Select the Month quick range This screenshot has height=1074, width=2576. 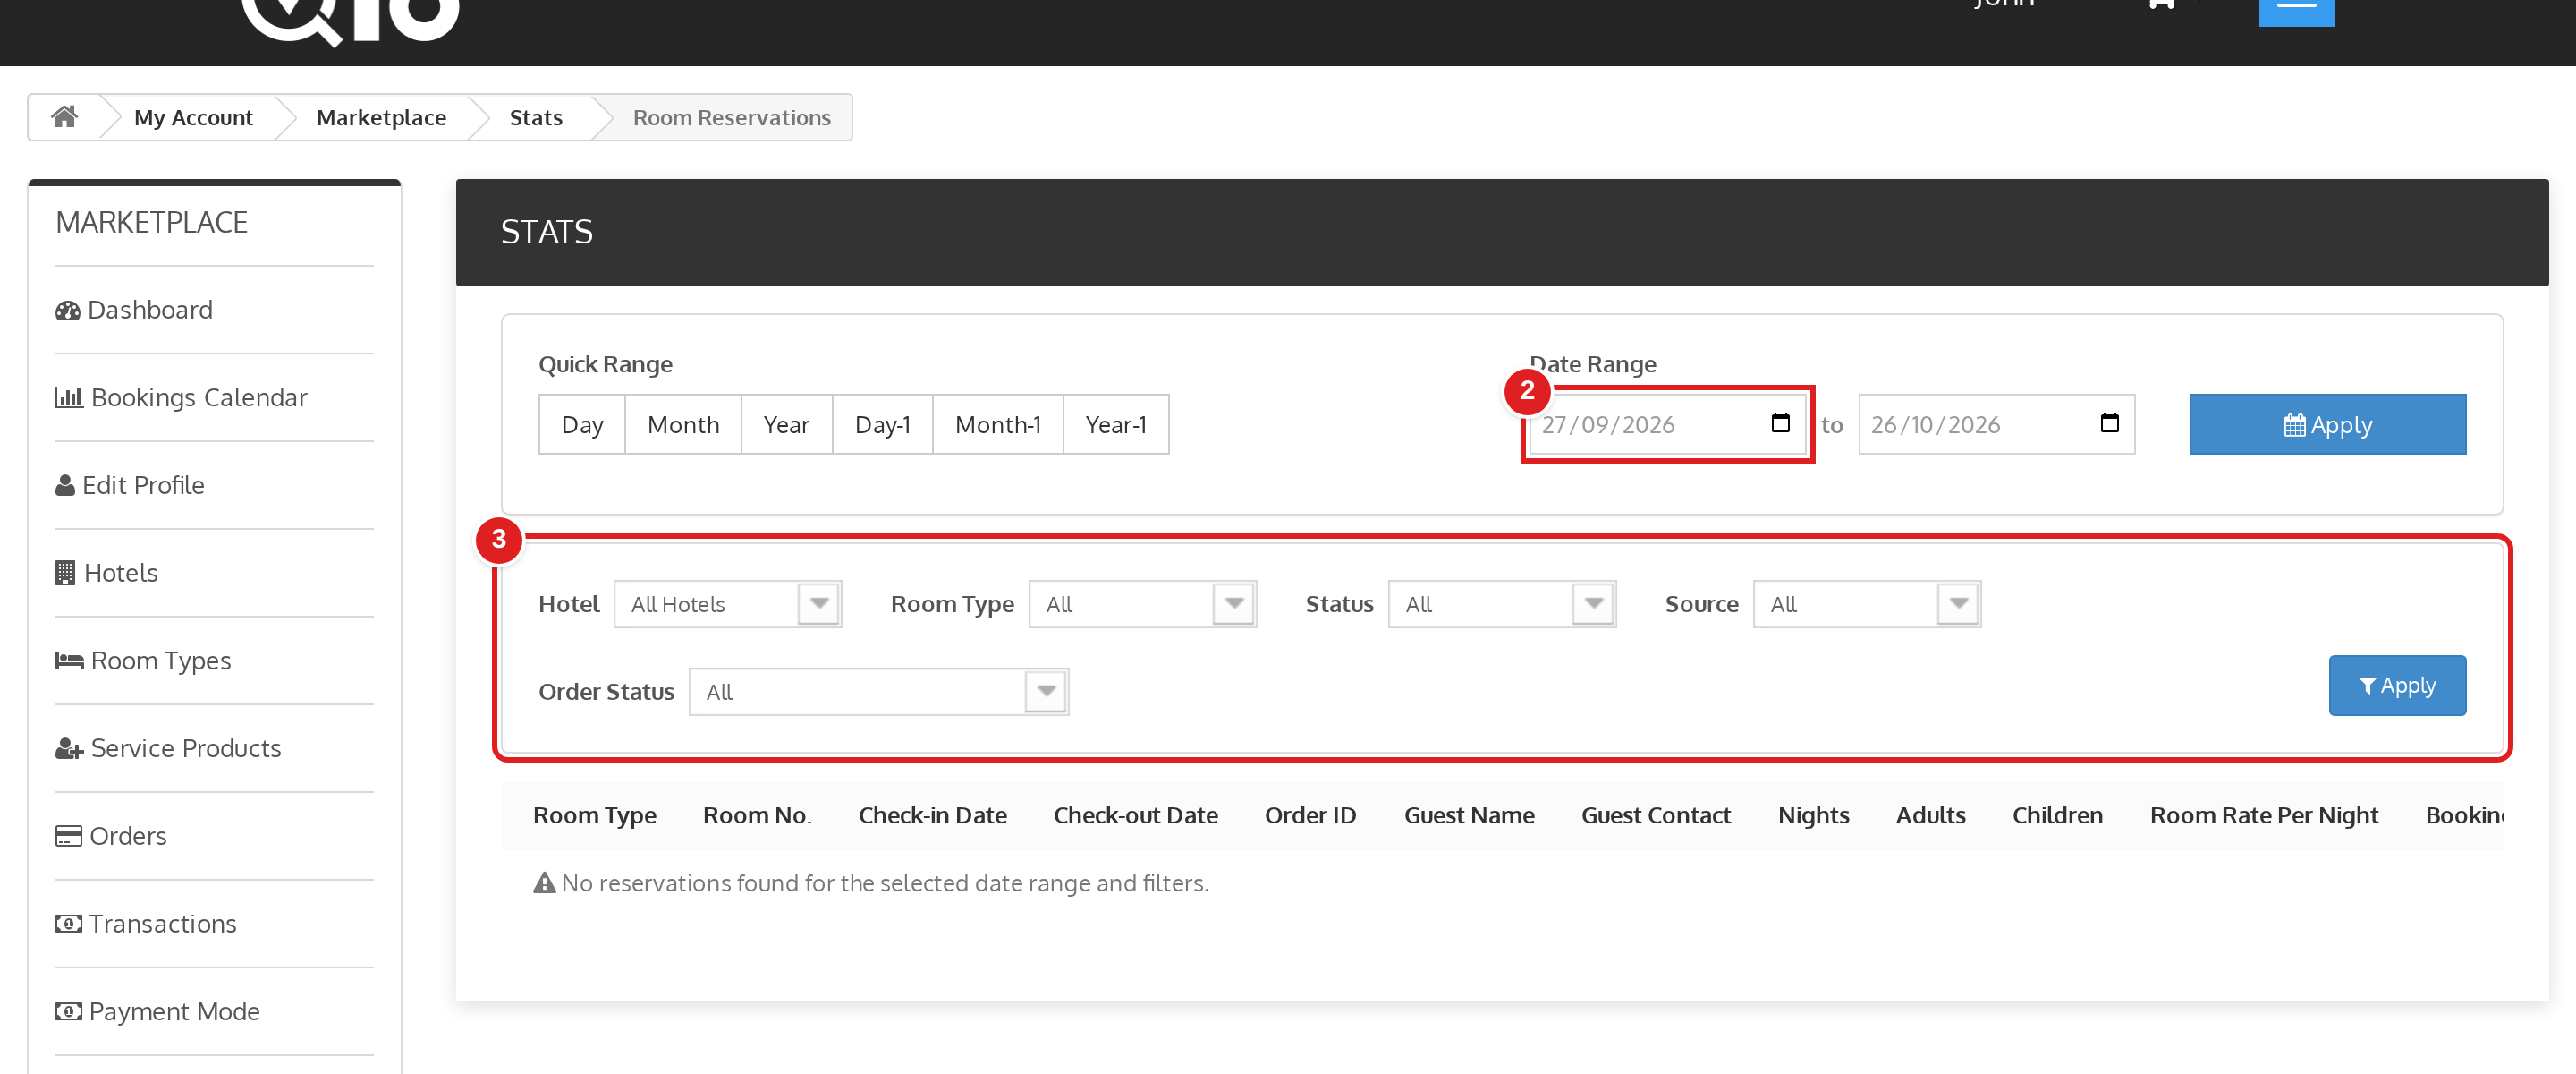(x=683, y=424)
